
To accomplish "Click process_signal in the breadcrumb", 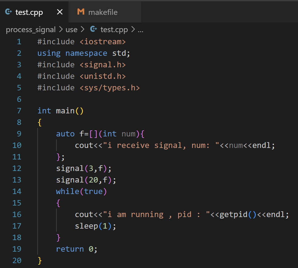I will (x=31, y=30).
